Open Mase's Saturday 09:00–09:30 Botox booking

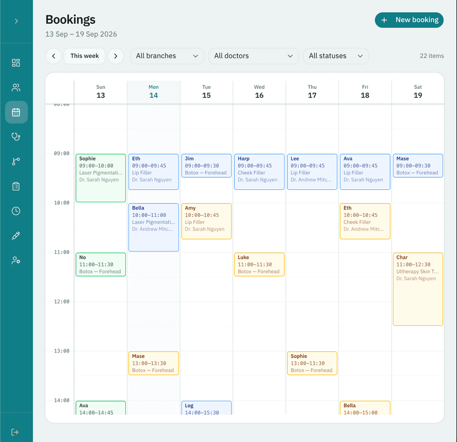point(418,166)
